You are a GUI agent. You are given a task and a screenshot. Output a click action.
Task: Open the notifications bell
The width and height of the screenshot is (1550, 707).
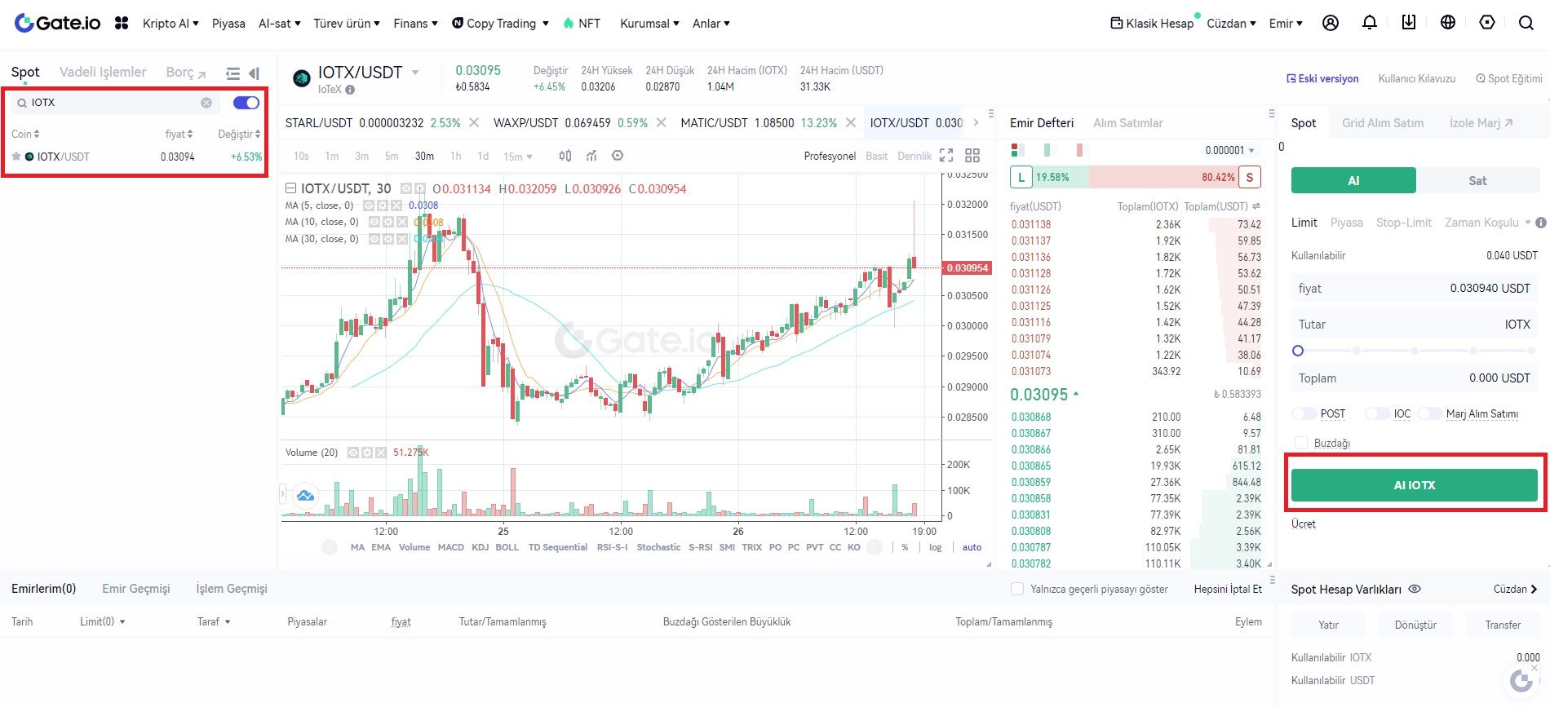tap(1370, 23)
